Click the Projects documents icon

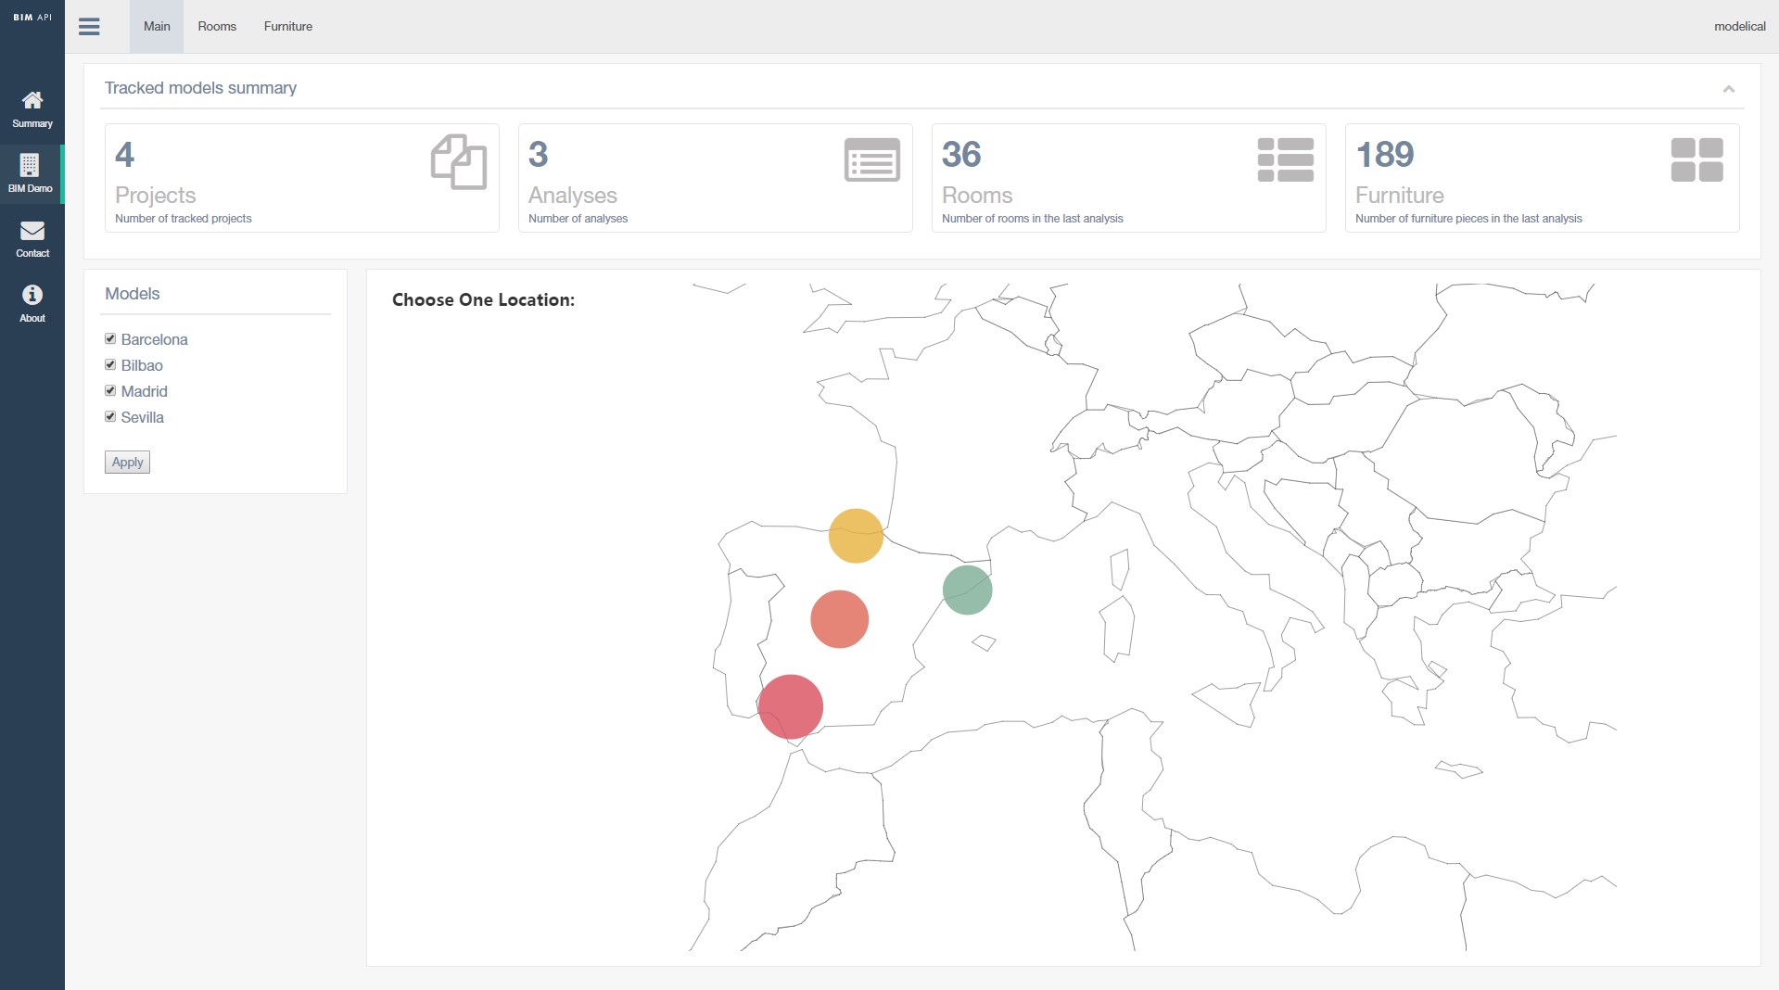pyautogui.click(x=459, y=162)
